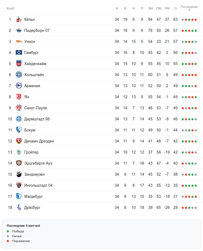Viewport: 203px width, 251px height.
Task: Click the Зандхаузен club logo
Action: coord(19,174)
